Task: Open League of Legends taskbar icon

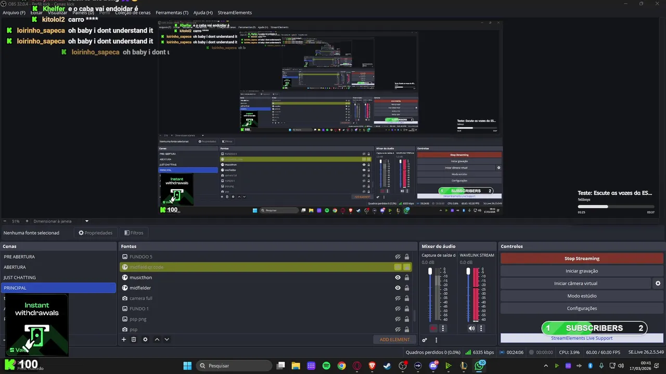Action: (464, 366)
